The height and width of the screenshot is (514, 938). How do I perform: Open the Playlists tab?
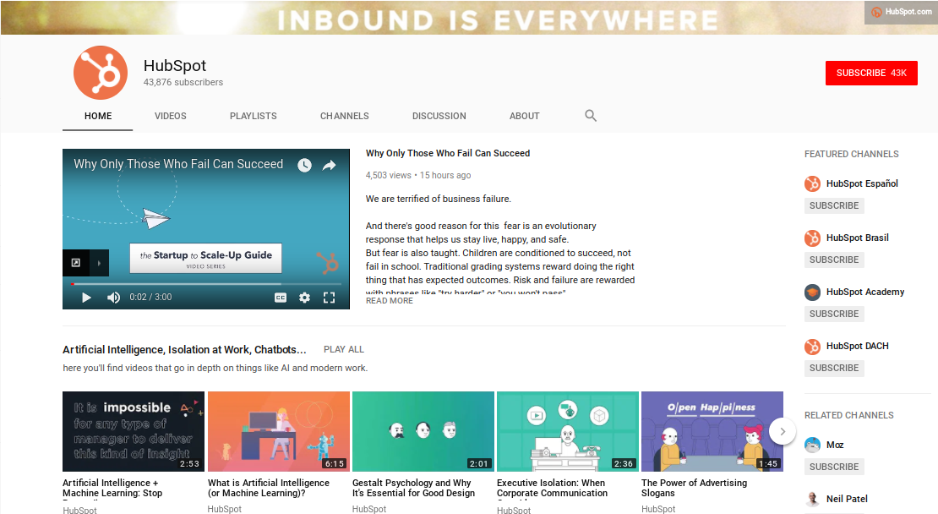pyautogui.click(x=253, y=116)
